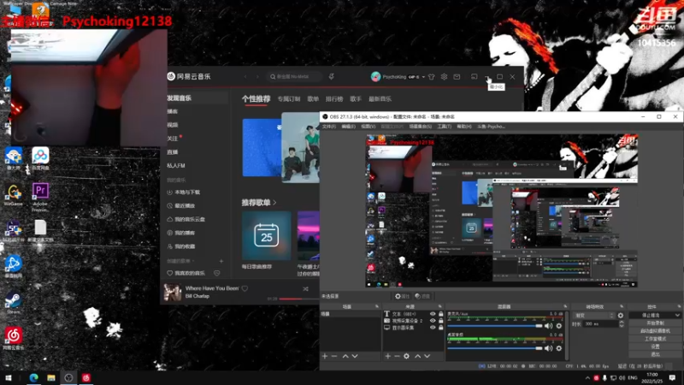The image size is (684, 385).
Task: Go back in NetEase Music navigation
Action: (245, 77)
